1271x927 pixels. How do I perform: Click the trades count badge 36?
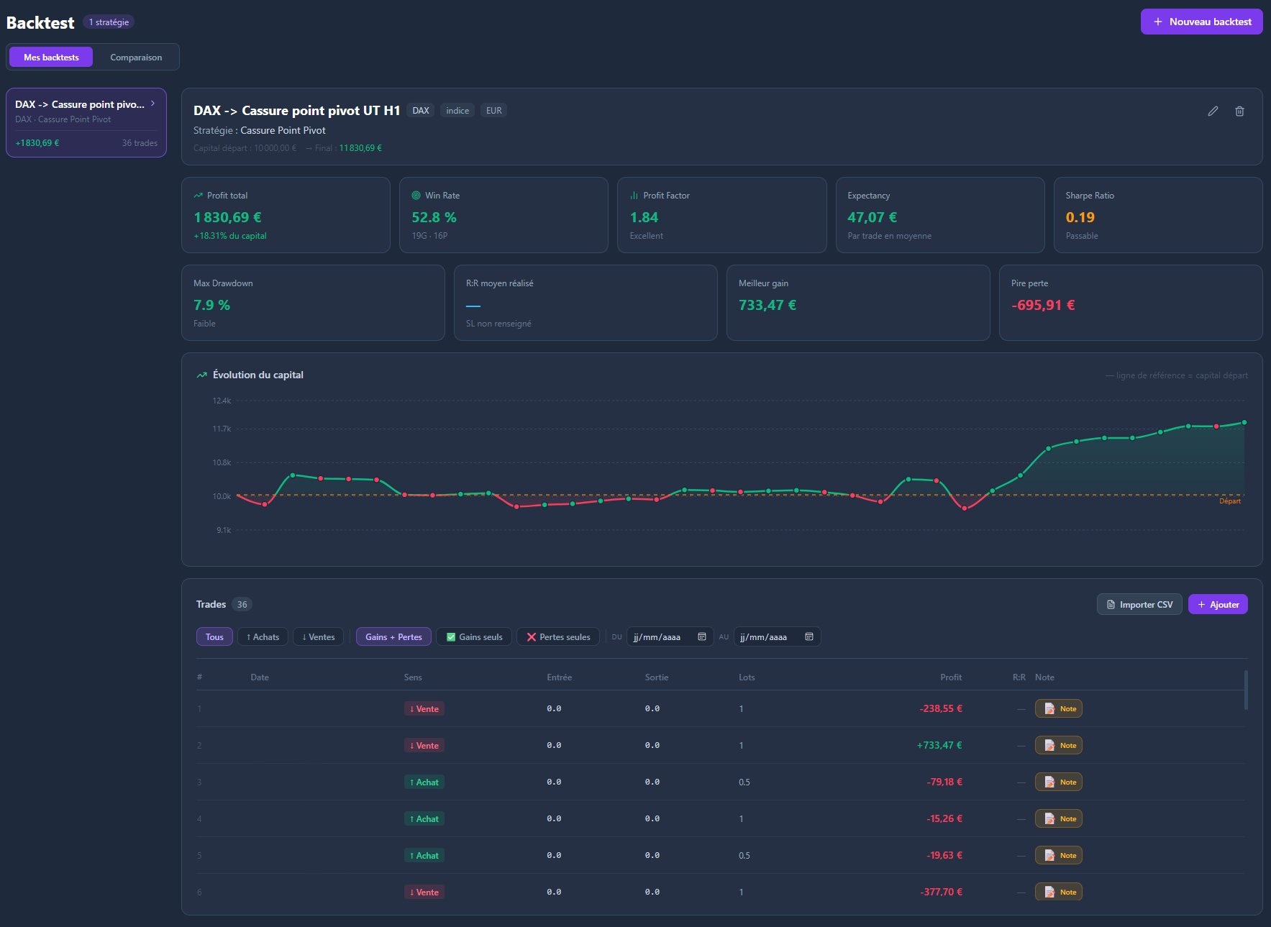242,604
